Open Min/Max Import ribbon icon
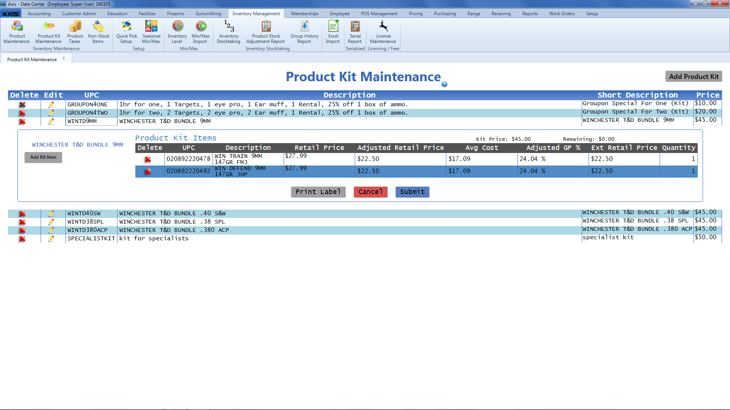The image size is (730, 410). (200, 32)
